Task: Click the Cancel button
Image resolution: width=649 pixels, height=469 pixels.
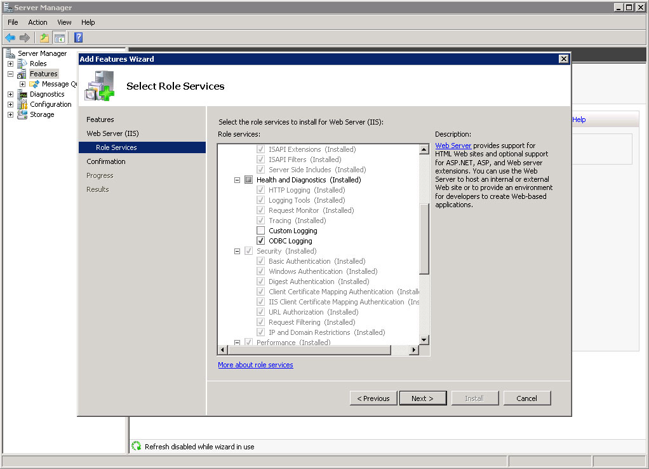Action: point(527,398)
